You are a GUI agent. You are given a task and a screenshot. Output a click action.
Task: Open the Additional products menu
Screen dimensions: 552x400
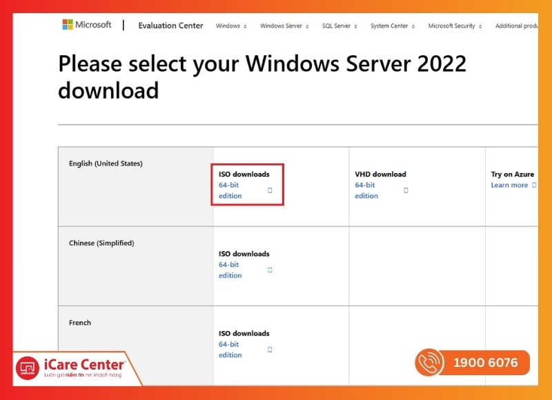pyautogui.click(x=516, y=26)
